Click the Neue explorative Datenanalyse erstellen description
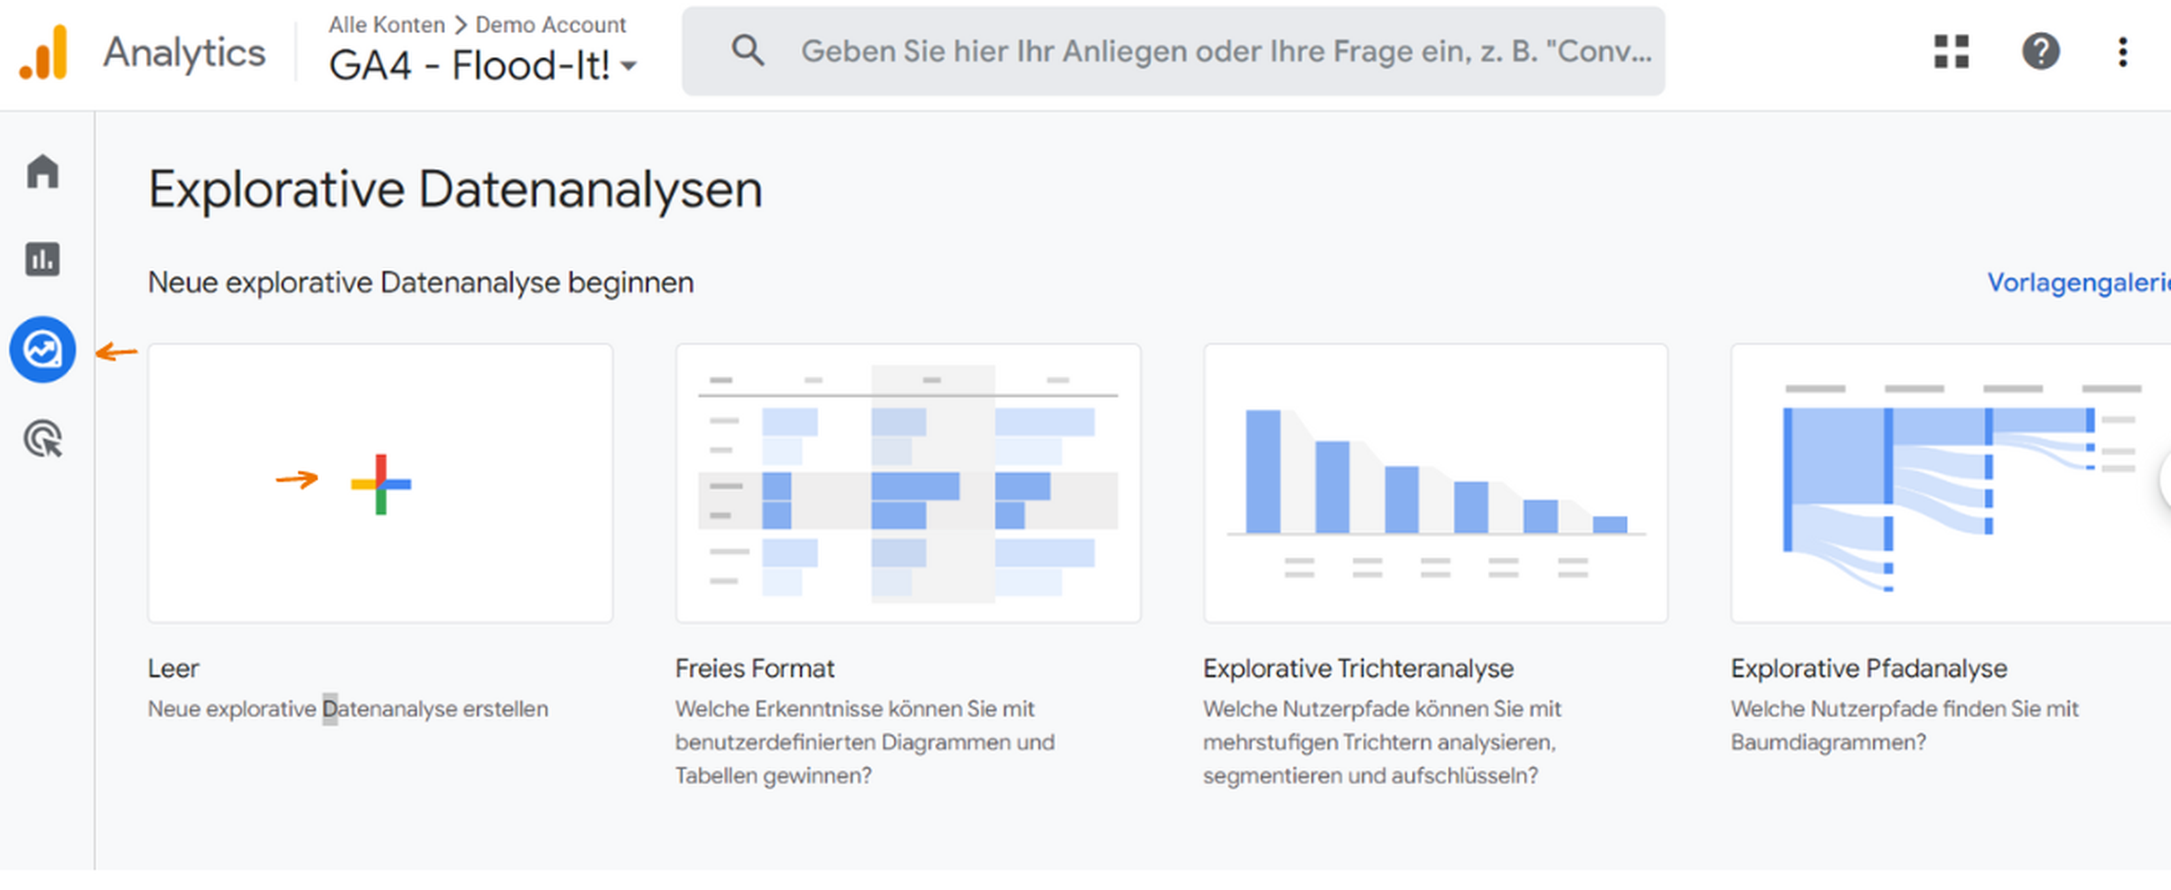Image resolution: width=2171 pixels, height=890 pixels. (348, 709)
